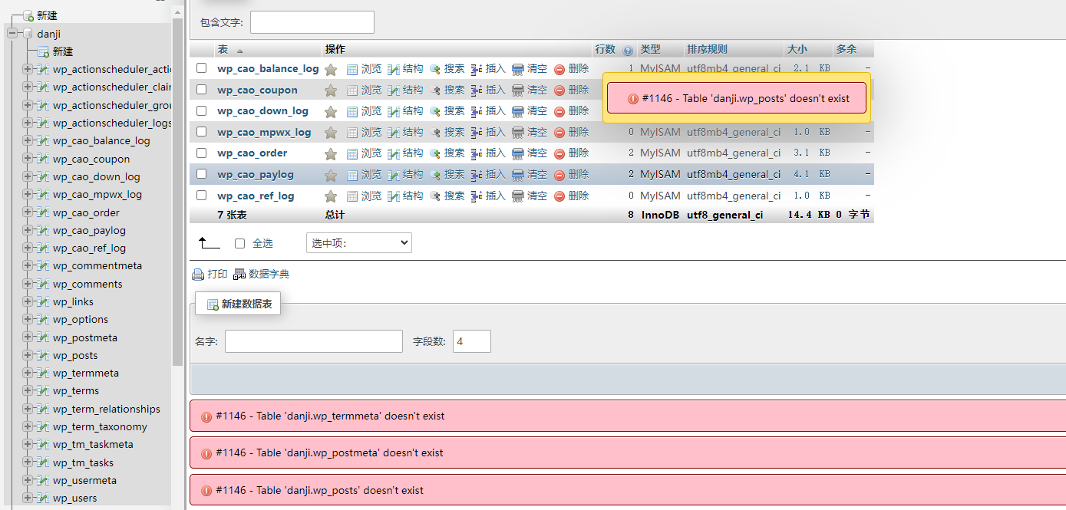The width and height of the screenshot is (1066, 510).
Task: Expand the wp_posts tree node
Action: (28, 355)
